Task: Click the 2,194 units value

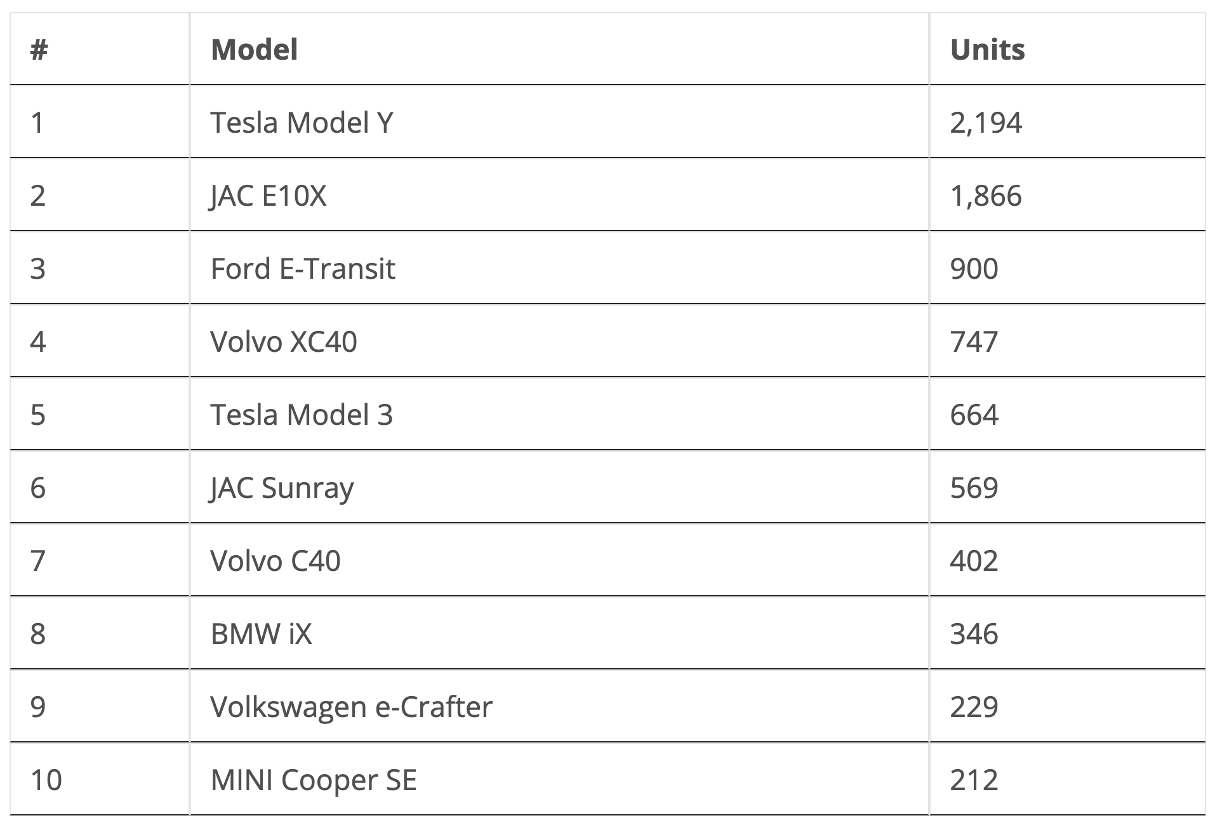Action: (986, 123)
